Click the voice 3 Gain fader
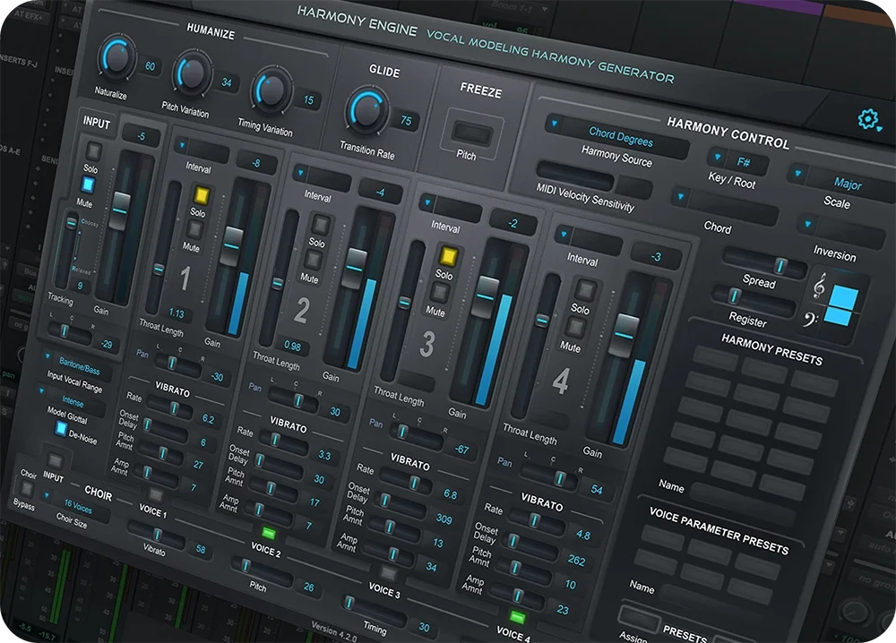896x643 pixels. point(487,297)
